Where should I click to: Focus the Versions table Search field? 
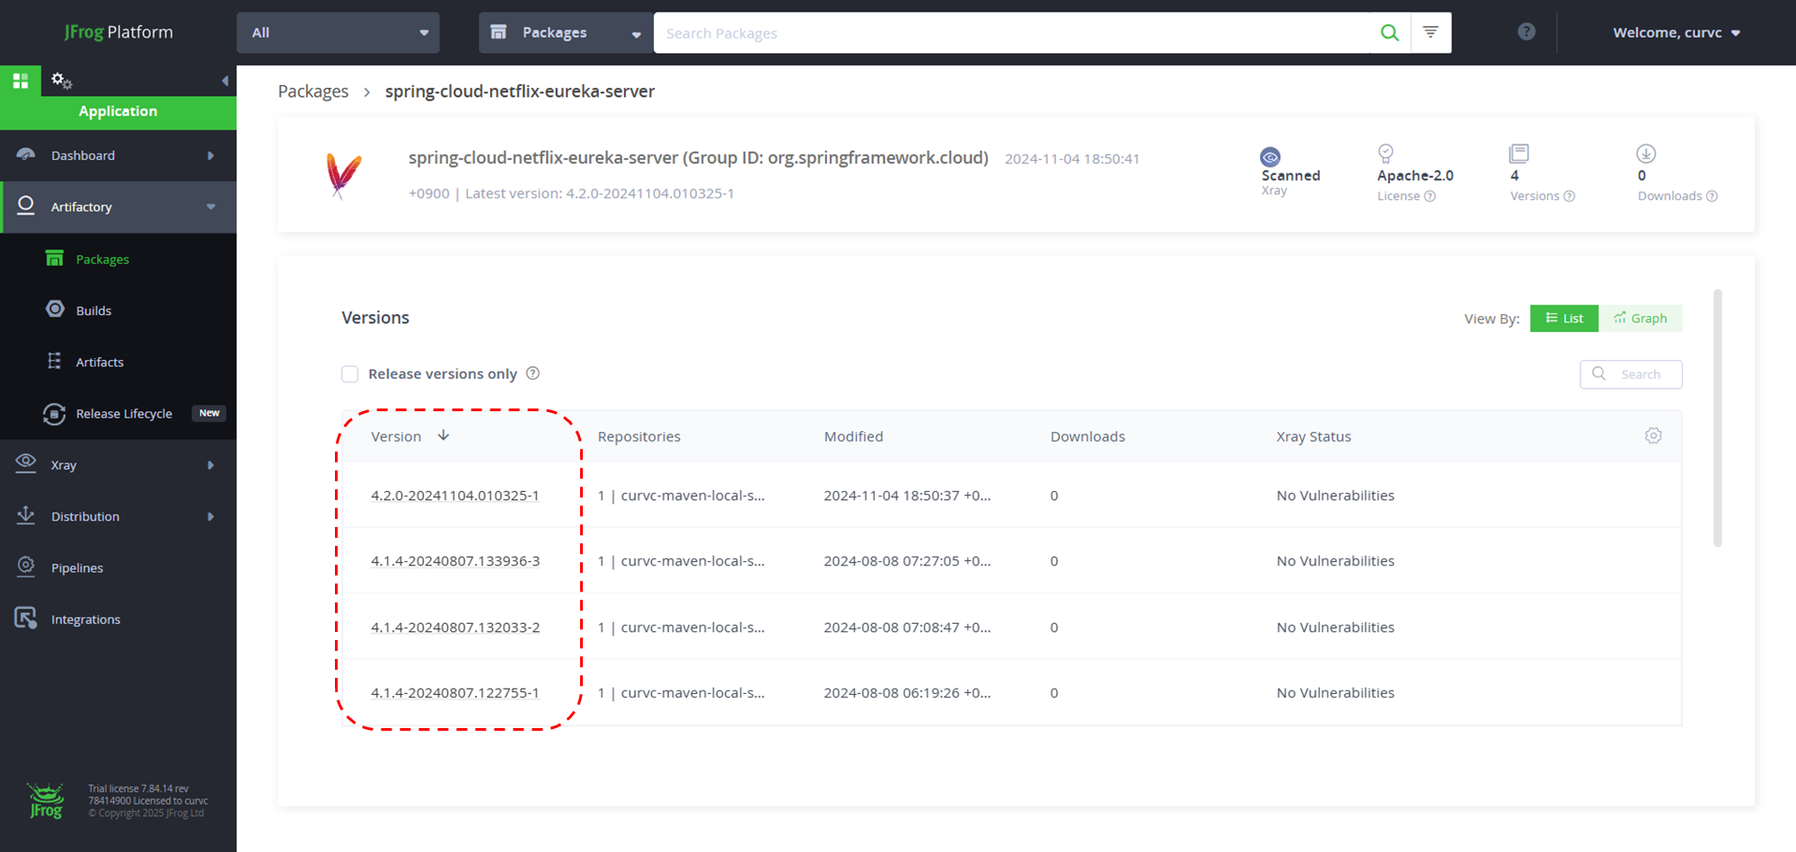pos(1631,374)
